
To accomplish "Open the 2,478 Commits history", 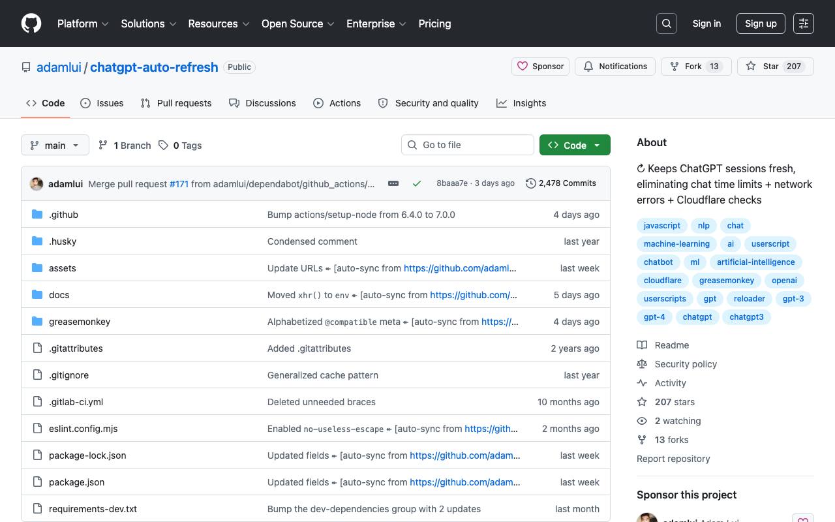I will pos(561,183).
